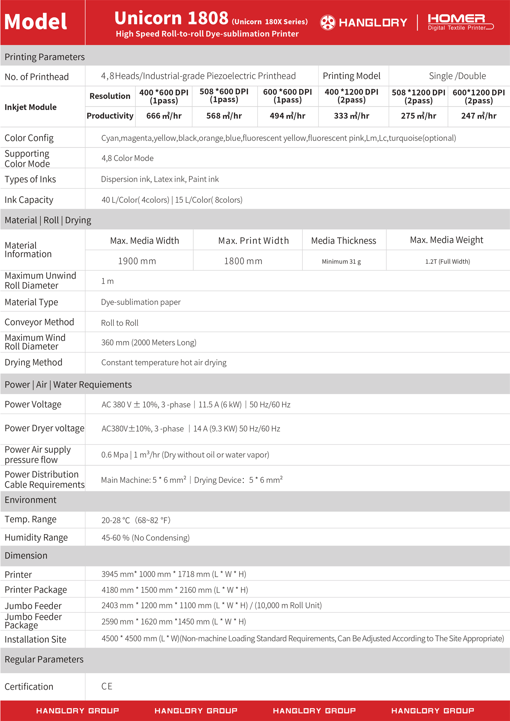Click the Certification row label
Screen dimensions: 510x721
(29, 687)
